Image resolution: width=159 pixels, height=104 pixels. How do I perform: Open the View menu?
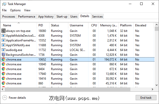click(x=27, y=10)
